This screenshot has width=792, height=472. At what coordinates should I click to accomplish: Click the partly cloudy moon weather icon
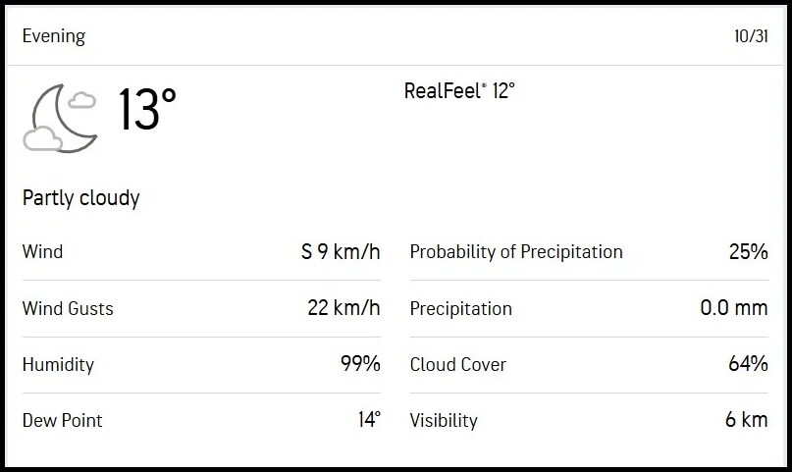tap(61, 117)
